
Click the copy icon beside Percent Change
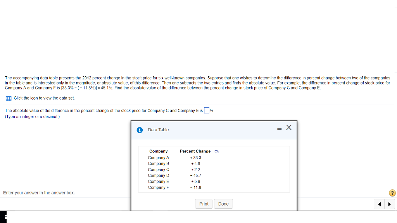click(217, 151)
